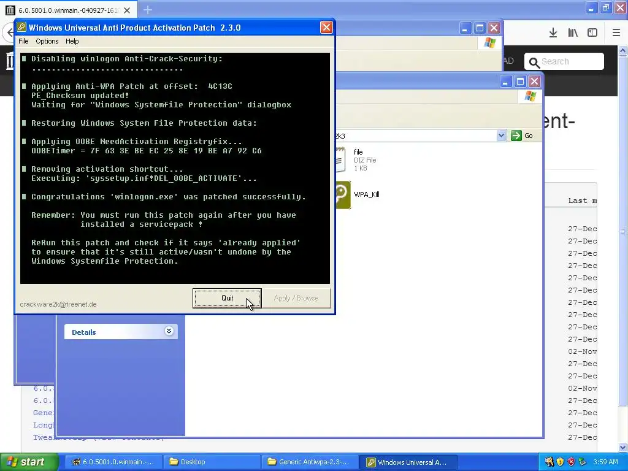Viewport: 628px width, 471px height.
Task: Select the WPA_Kill application icon
Action: pyautogui.click(x=343, y=195)
